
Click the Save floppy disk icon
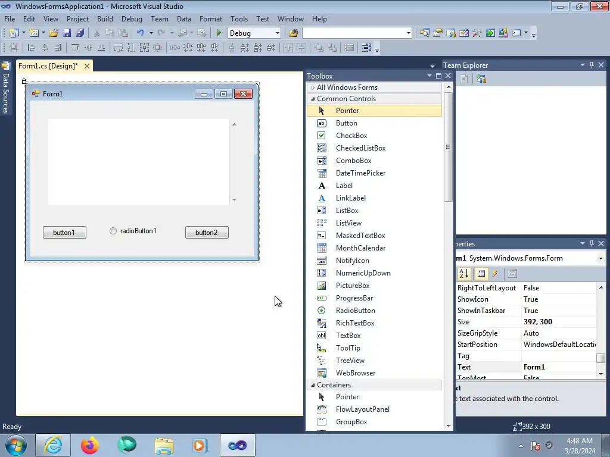(x=67, y=33)
